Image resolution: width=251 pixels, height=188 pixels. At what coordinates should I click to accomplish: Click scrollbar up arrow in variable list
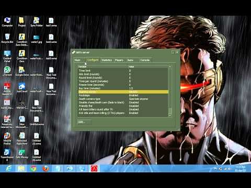pyautogui.click(x=170, y=67)
